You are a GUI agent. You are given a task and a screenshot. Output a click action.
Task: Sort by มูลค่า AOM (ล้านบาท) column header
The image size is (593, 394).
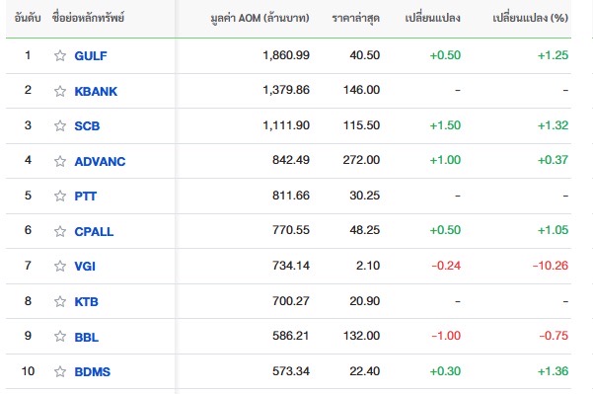click(x=259, y=18)
